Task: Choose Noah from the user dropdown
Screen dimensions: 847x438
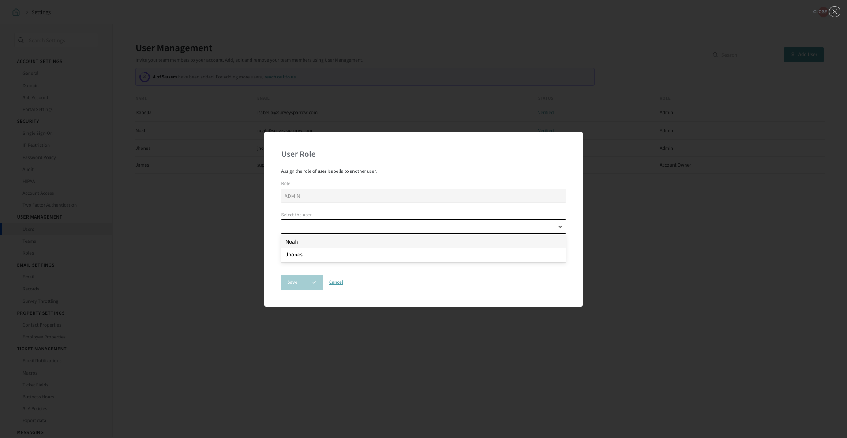Action: pyautogui.click(x=292, y=242)
